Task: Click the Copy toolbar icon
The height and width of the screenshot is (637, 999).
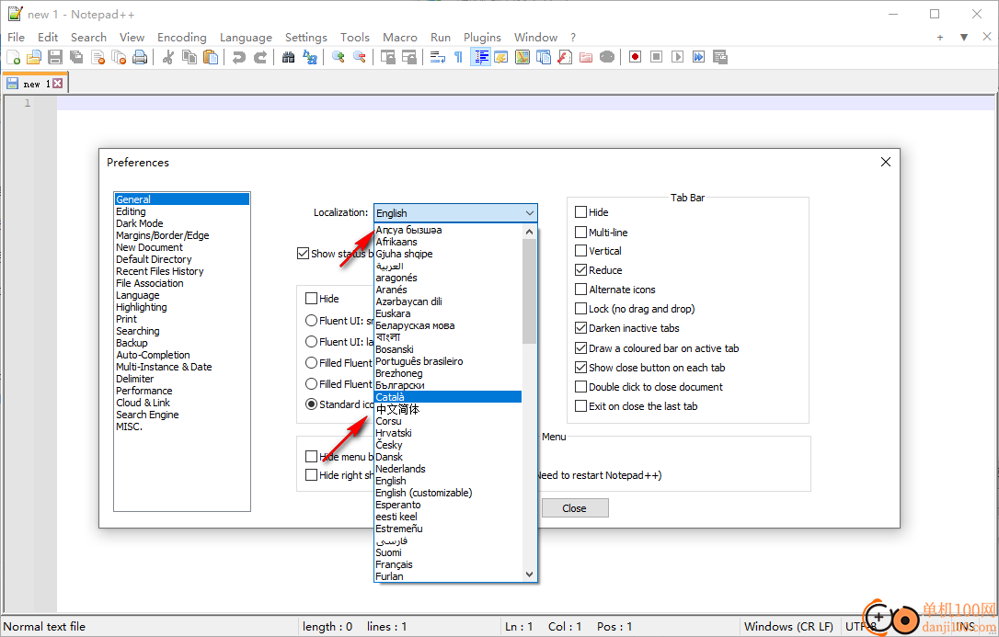Action: click(189, 57)
